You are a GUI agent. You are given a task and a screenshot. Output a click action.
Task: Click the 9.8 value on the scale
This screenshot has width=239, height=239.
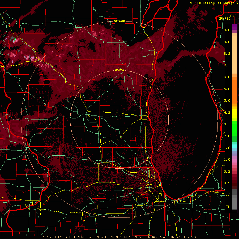click(x=227, y=30)
